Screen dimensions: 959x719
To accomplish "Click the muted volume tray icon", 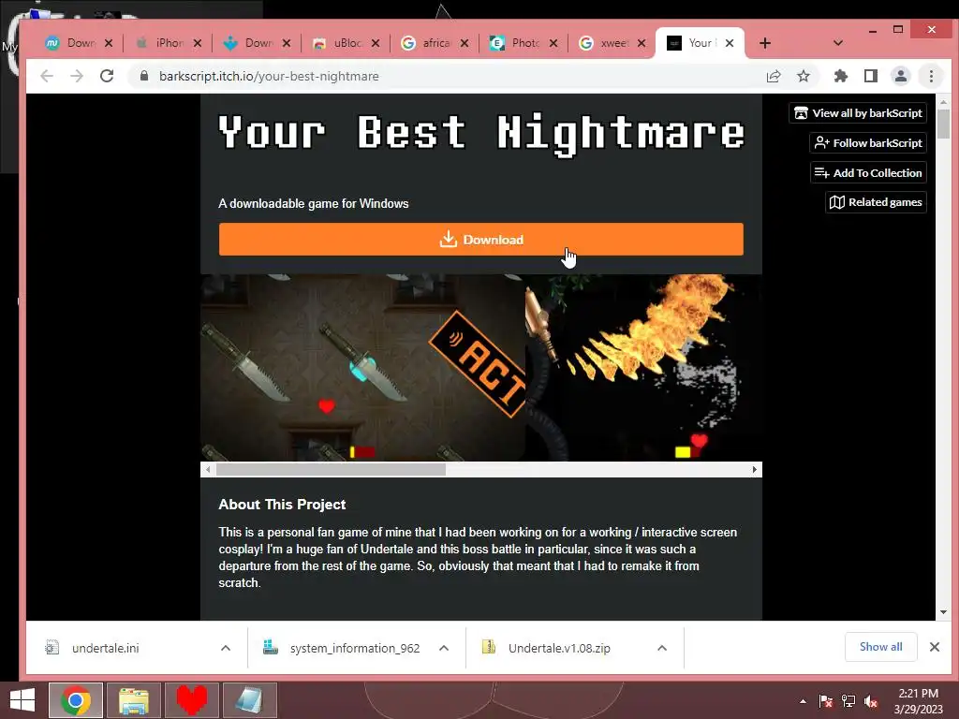I will 871,701.
